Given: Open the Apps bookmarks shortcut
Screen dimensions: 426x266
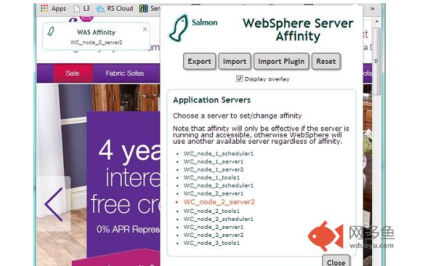Looking at the screenshot, I should [x=53, y=9].
